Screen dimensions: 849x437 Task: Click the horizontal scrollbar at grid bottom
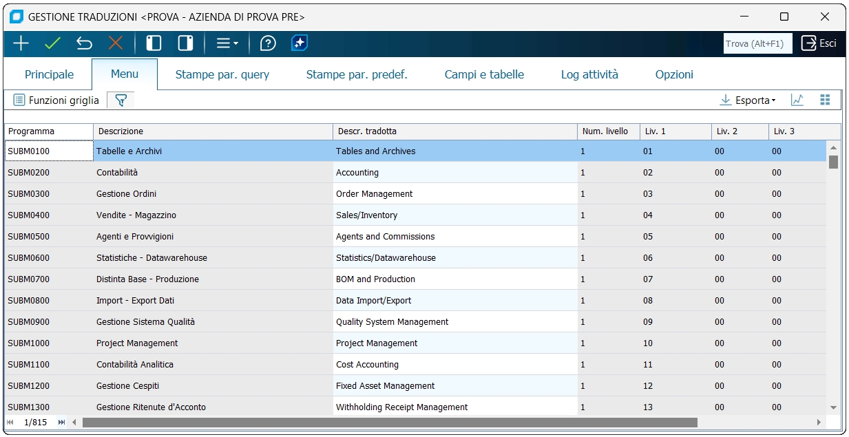point(390,422)
